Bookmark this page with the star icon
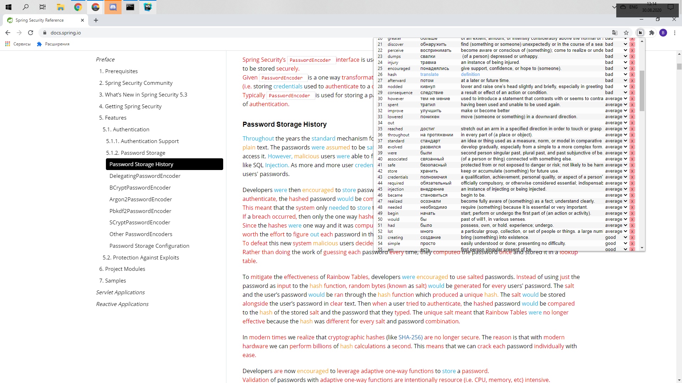The height and width of the screenshot is (383, 682). 626,33
